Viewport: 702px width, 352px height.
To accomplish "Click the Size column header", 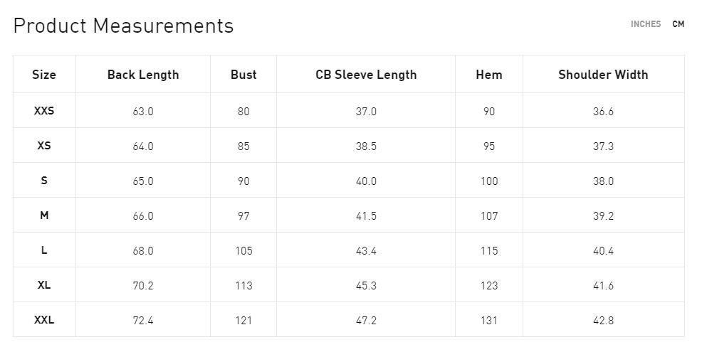I will coord(44,75).
